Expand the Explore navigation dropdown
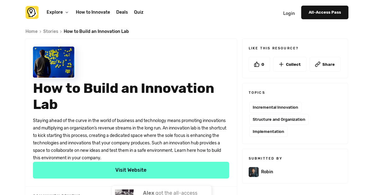The image size is (373, 195). (x=58, y=12)
